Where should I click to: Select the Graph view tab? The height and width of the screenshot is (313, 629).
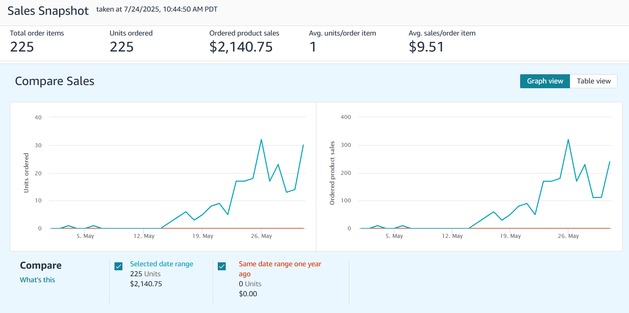(x=545, y=81)
